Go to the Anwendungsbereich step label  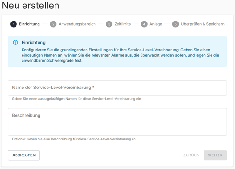point(77,24)
